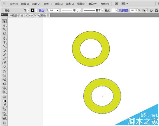The width and height of the screenshot is (159, 126).
Task: Select the Paintbrush tool
Action: pos(4,54)
